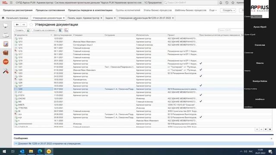The height and width of the screenshot is (155, 276).
Task: Expand the Создать dropdown in the section panel
Action: coord(228,10)
